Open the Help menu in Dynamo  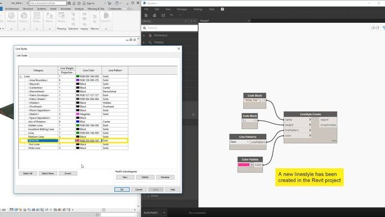click(211, 9)
